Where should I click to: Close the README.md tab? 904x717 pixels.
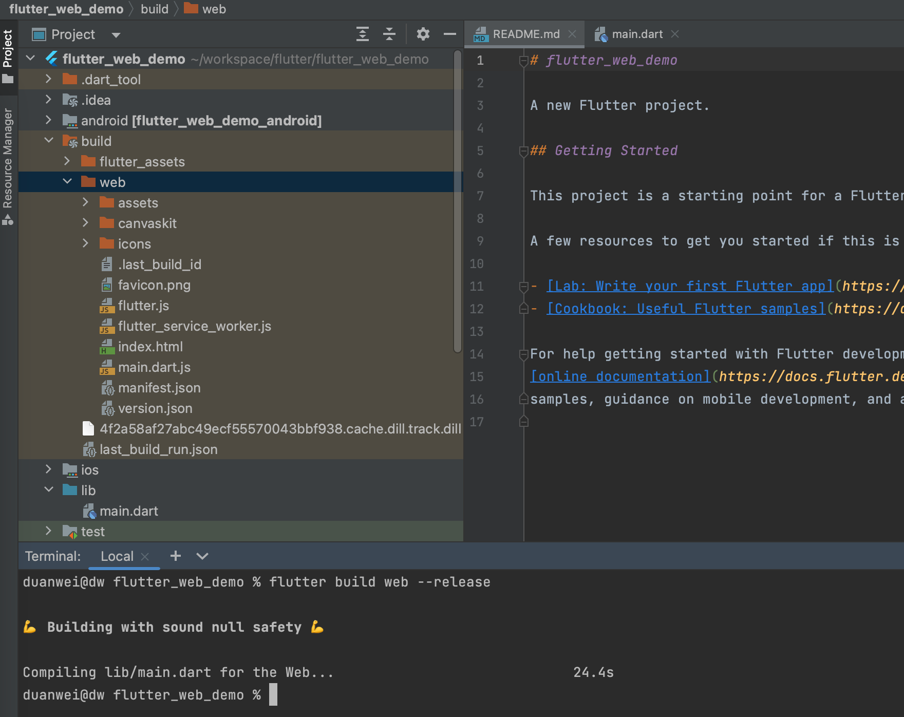coord(572,34)
